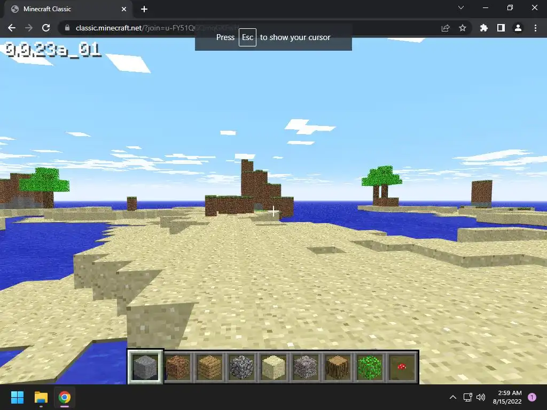Open volume control tray icon
The image size is (547, 410).
tap(481, 397)
